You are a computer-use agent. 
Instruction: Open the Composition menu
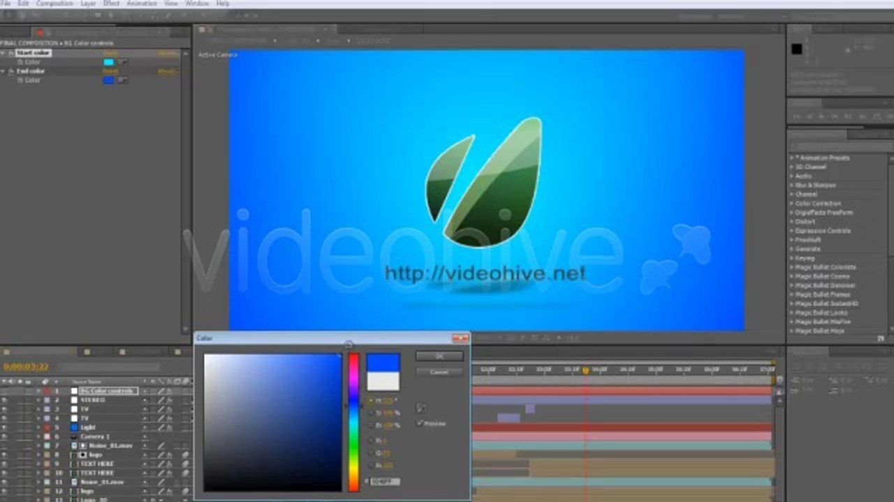(x=54, y=3)
